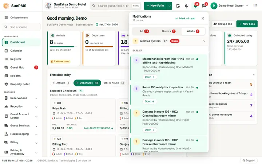The width and height of the screenshot is (262, 164).
Task: Open the Departures summary card
Action: [99, 48]
